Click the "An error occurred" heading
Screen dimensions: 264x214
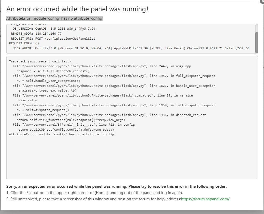[x=77, y=9]
